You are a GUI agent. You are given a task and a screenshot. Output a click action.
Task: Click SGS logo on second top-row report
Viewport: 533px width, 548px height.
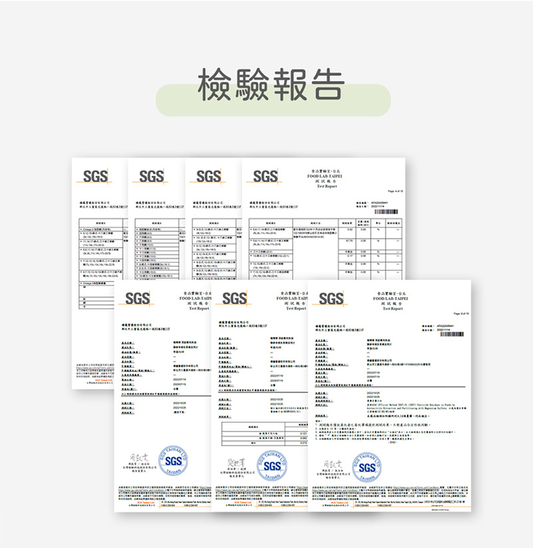point(151,176)
